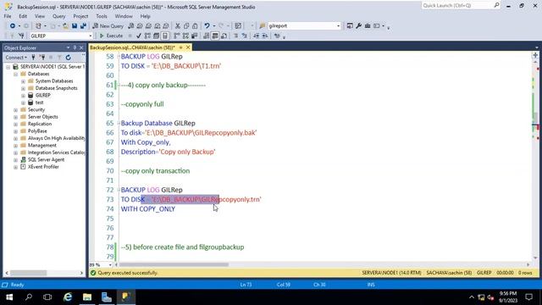Toggle the Results to Grid icon

215,36
